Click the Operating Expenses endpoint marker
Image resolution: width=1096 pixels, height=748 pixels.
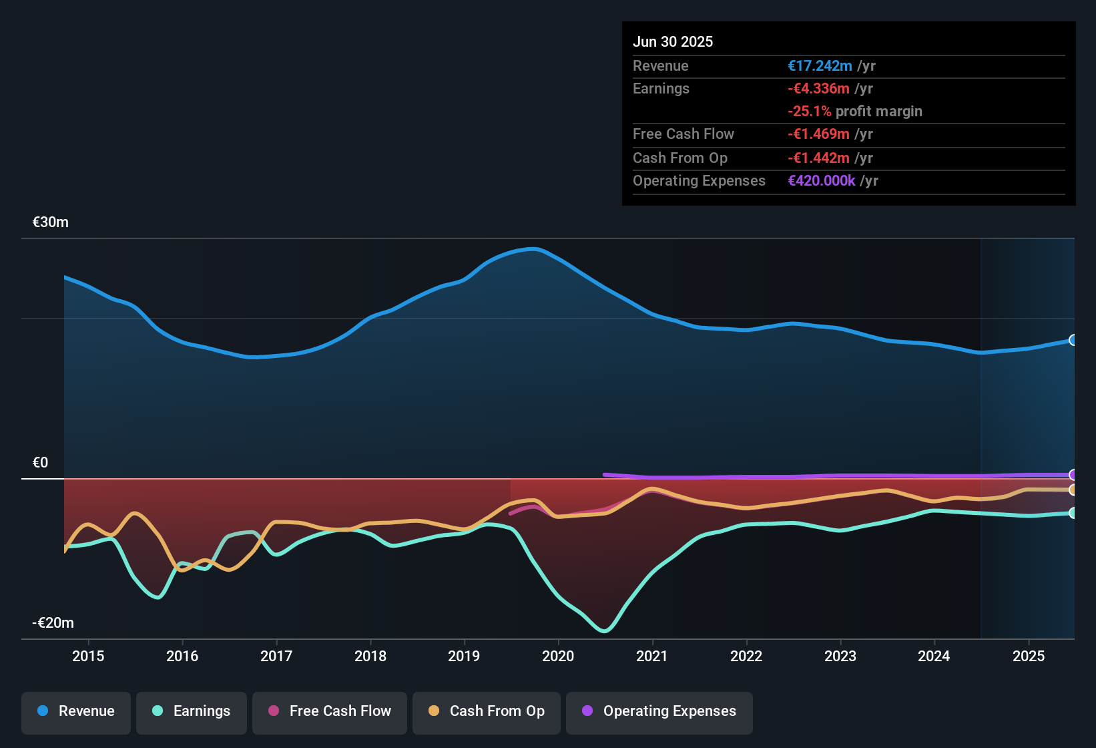point(1071,475)
